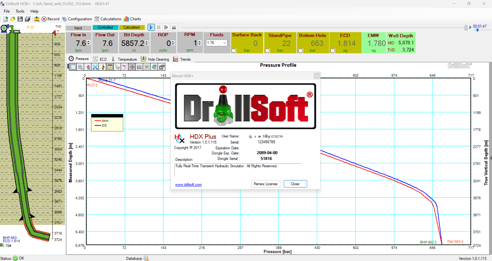Viewport: 492px width, 261px height.
Task: Click the Bit Depth value field
Action: [x=133, y=43]
